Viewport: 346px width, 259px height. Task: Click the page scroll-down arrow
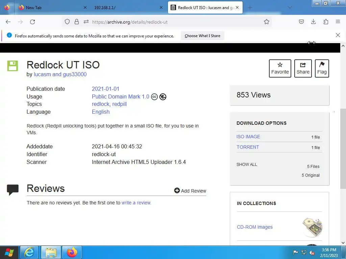(x=343, y=243)
